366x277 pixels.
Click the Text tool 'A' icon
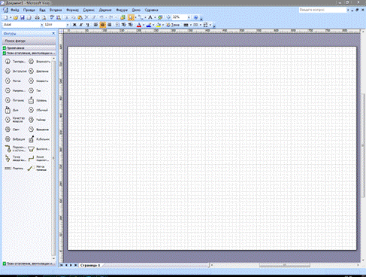click(x=150, y=17)
